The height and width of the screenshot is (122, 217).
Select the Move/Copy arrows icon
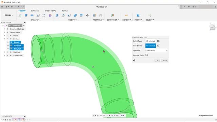tap(87, 15)
